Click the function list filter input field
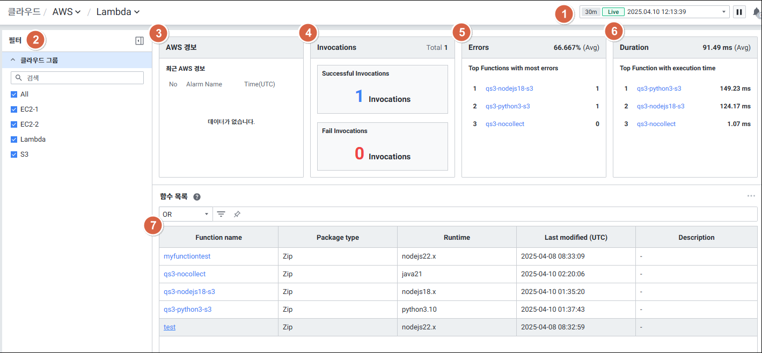Viewport: 762px width, 353px height. (x=483, y=214)
